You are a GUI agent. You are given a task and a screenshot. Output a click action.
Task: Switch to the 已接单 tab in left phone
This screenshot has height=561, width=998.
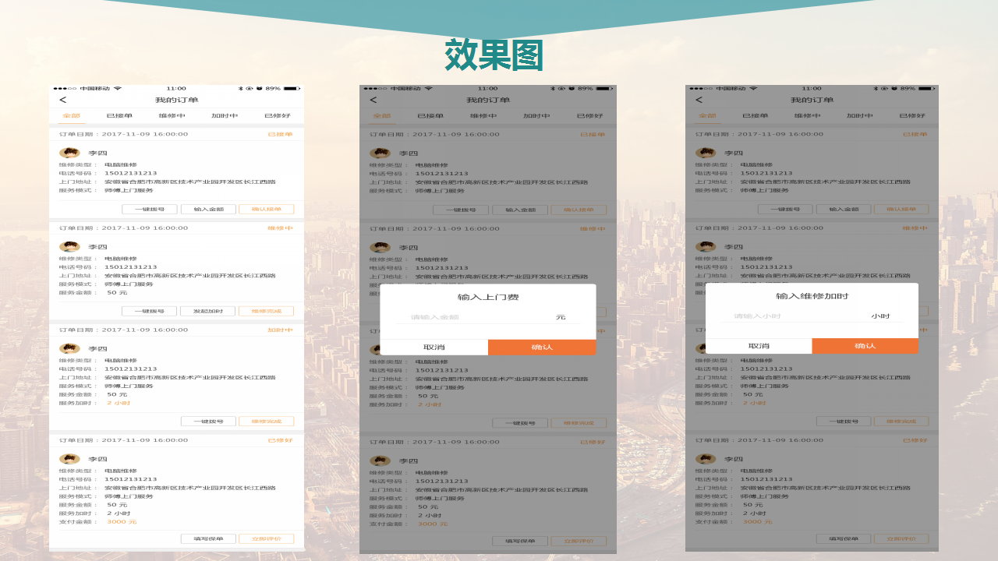(119, 116)
